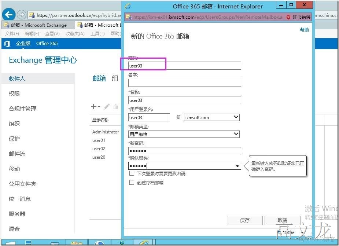339x246 pixels.
Task: Switch to the 组 tab
Action: pyautogui.click(x=114, y=78)
